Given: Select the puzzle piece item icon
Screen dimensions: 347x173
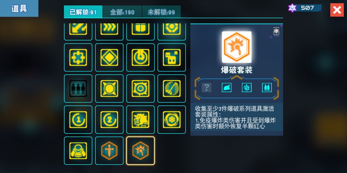Looking at the screenshot, I should coord(78,57).
